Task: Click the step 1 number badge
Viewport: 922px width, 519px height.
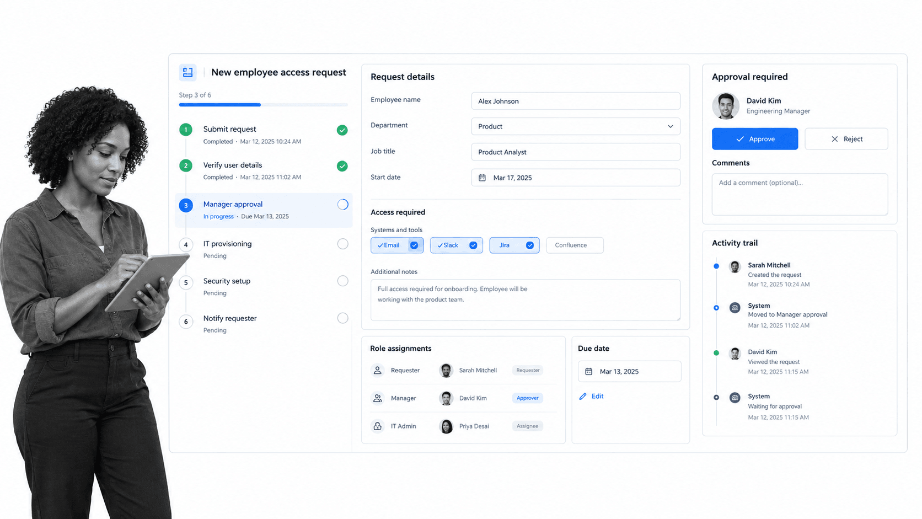Action: click(186, 130)
